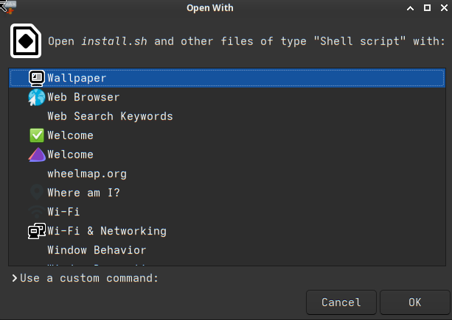
Task: Select the Wallpaper monitor icon
Action: 37,78
